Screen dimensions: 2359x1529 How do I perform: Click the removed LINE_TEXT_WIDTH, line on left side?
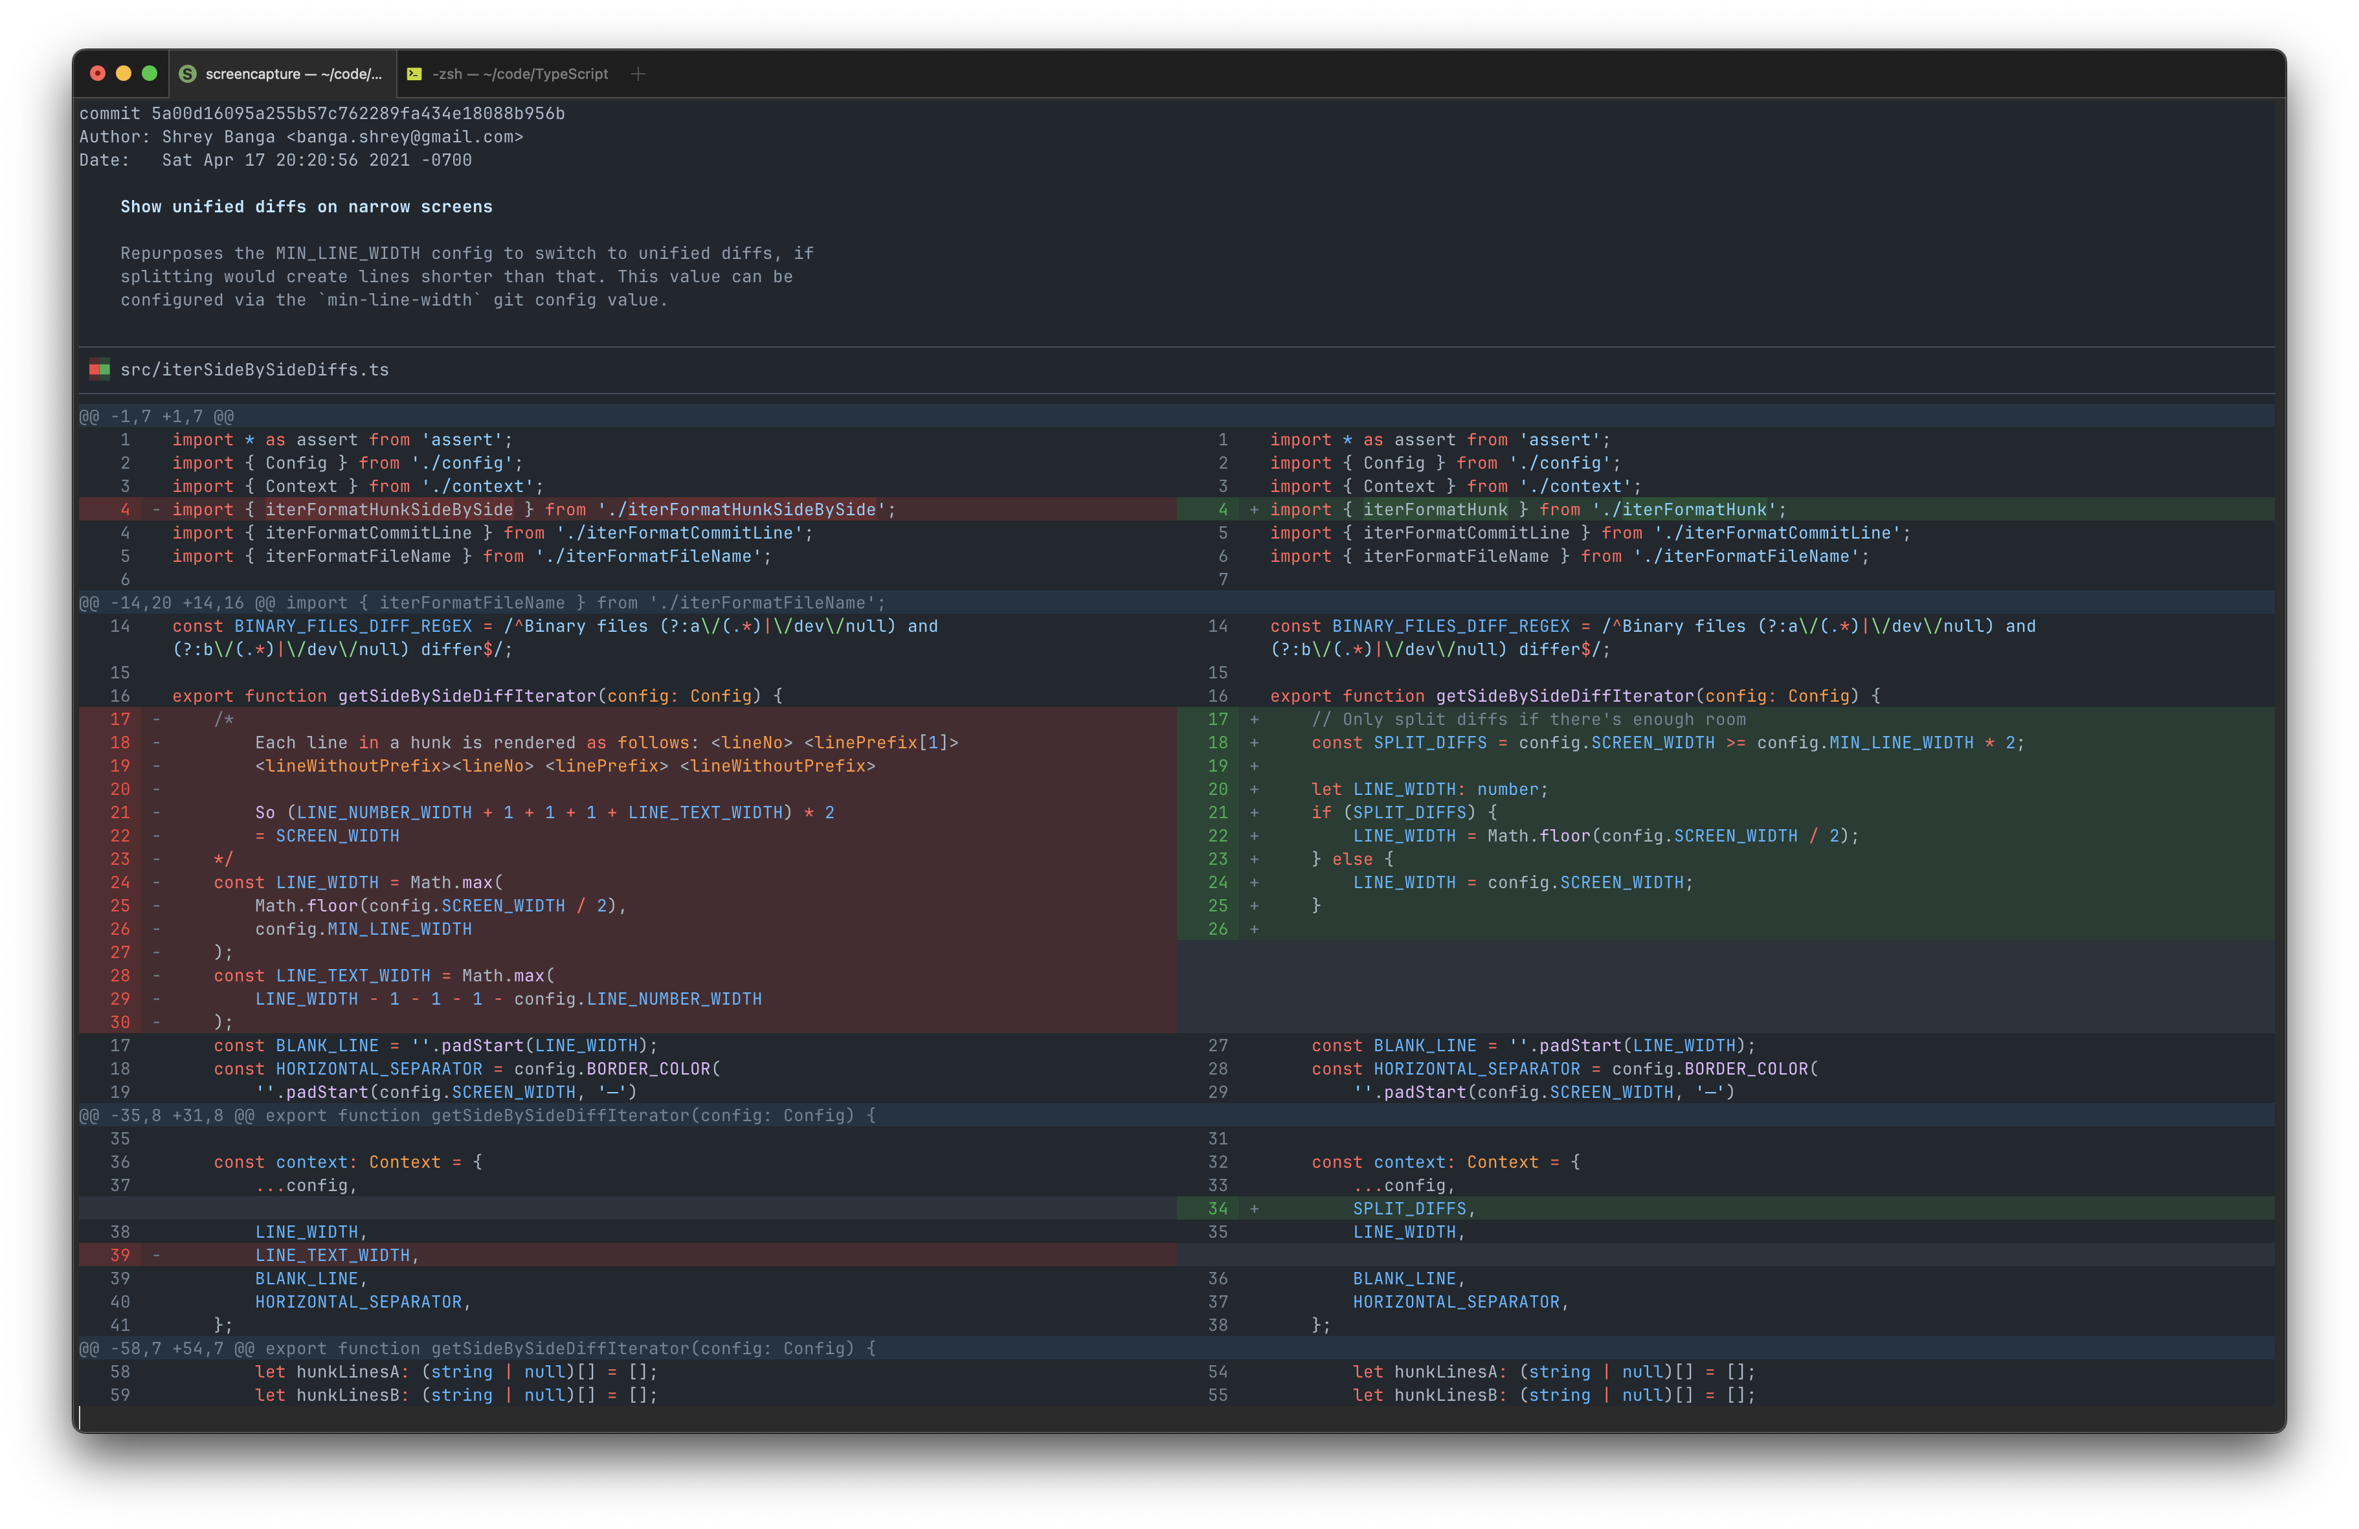(x=337, y=1256)
